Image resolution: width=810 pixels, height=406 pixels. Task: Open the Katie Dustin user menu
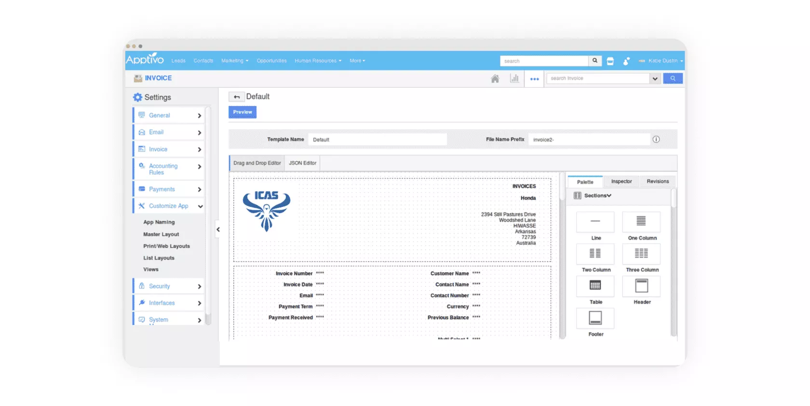click(661, 61)
